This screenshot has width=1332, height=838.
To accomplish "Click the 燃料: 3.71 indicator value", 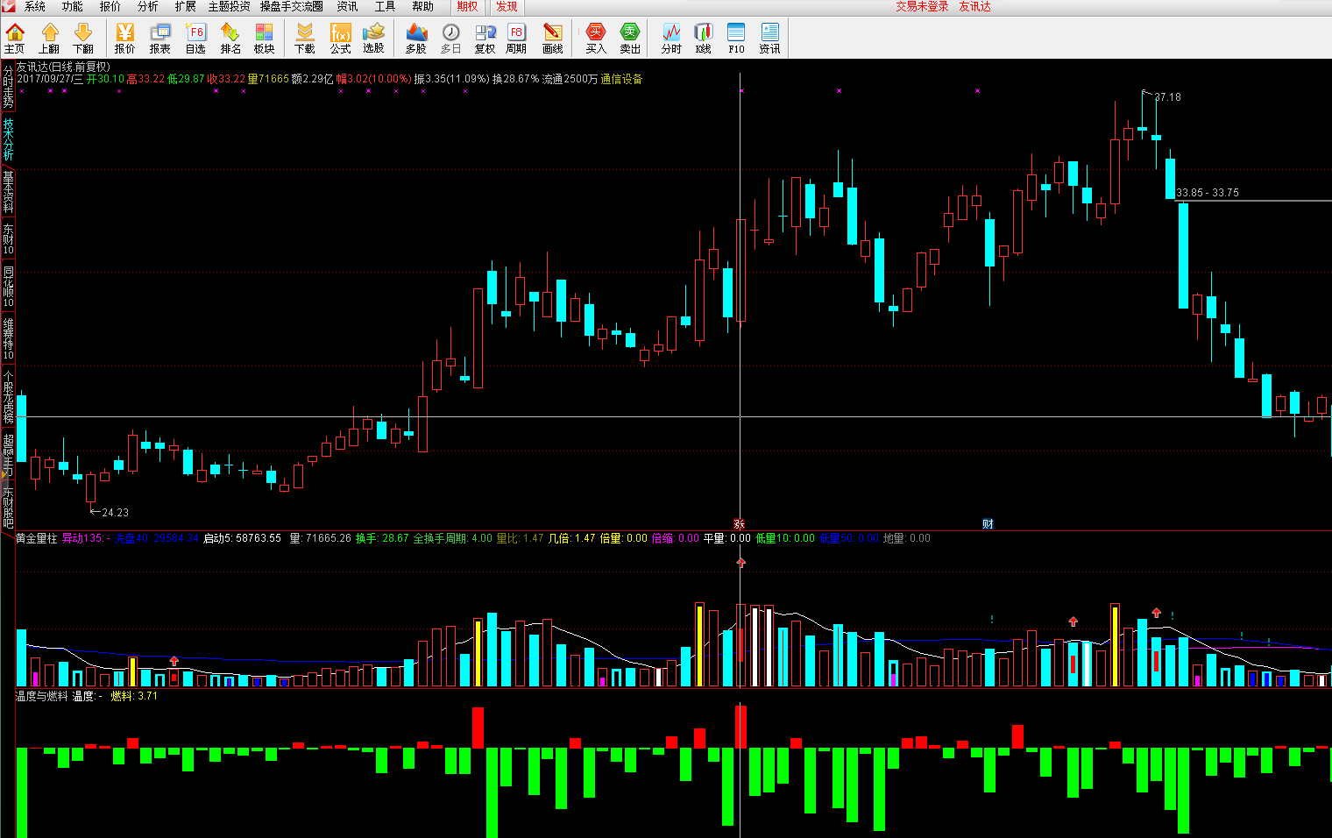I will coord(134,696).
